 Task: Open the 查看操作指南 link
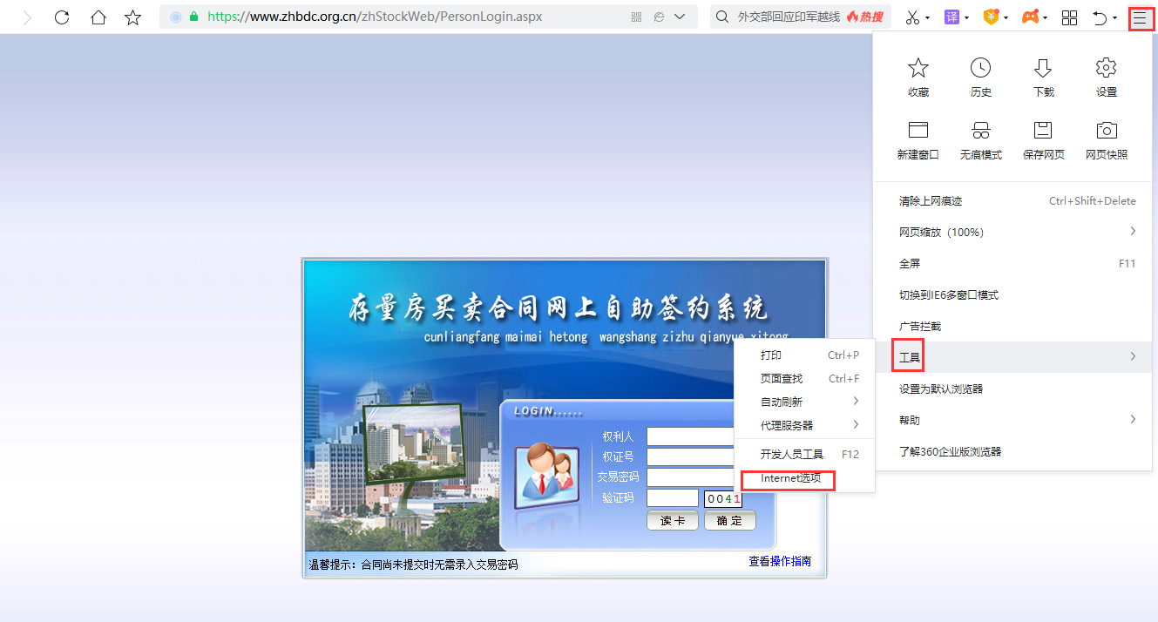click(780, 562)
